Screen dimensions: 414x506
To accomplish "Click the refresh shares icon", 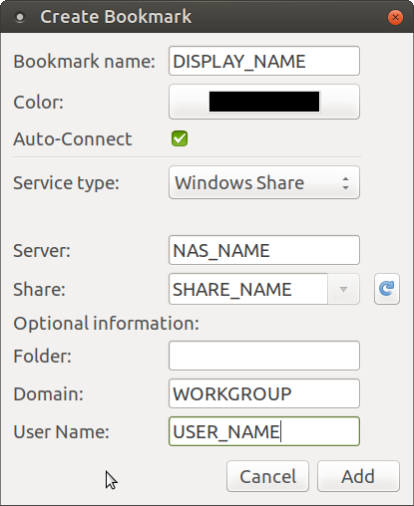I will point(387,289).
